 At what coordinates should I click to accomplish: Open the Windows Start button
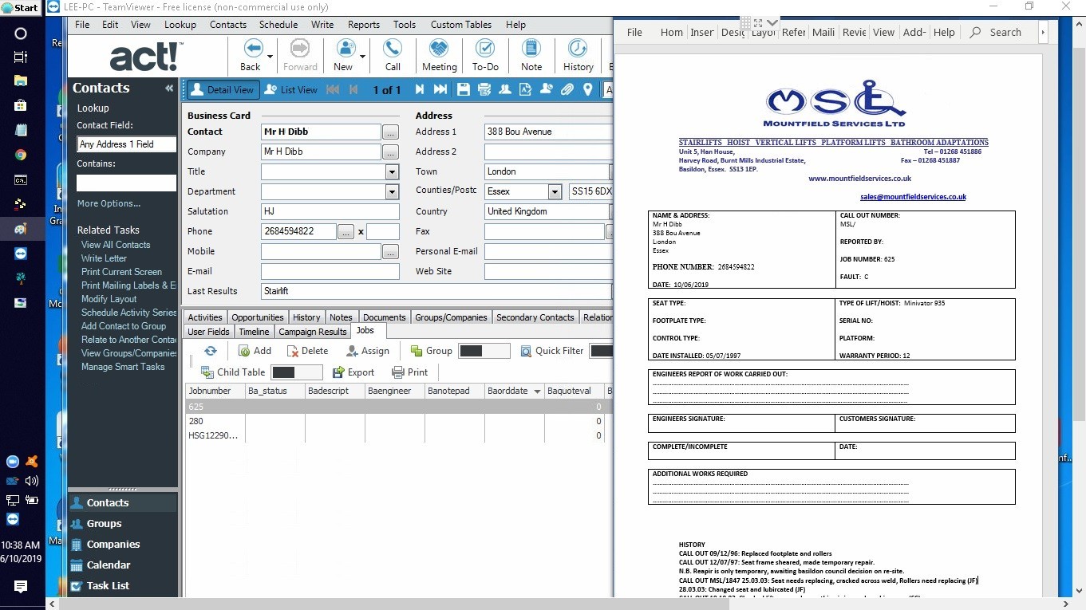[21, 8]
